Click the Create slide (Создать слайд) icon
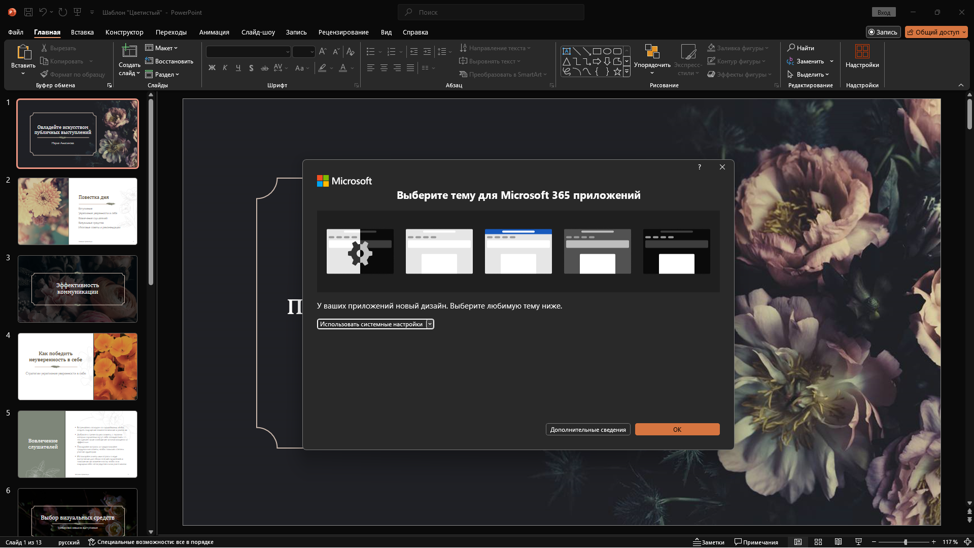Viewport: 974px width, 548px height. [129, 51]
